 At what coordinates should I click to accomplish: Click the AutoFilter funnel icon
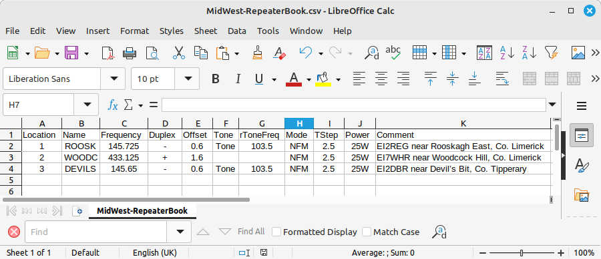pos(552,53)
